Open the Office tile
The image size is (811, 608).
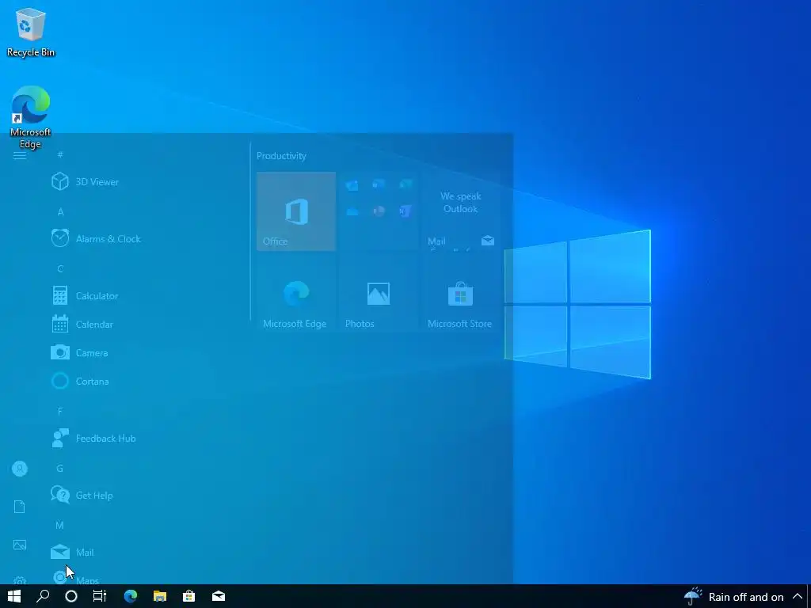coord(296,211)
